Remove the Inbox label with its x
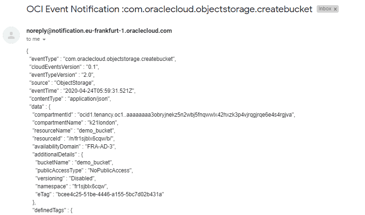Image resolution: width=365 pixels, height=215 pixels. pos(335,9)
